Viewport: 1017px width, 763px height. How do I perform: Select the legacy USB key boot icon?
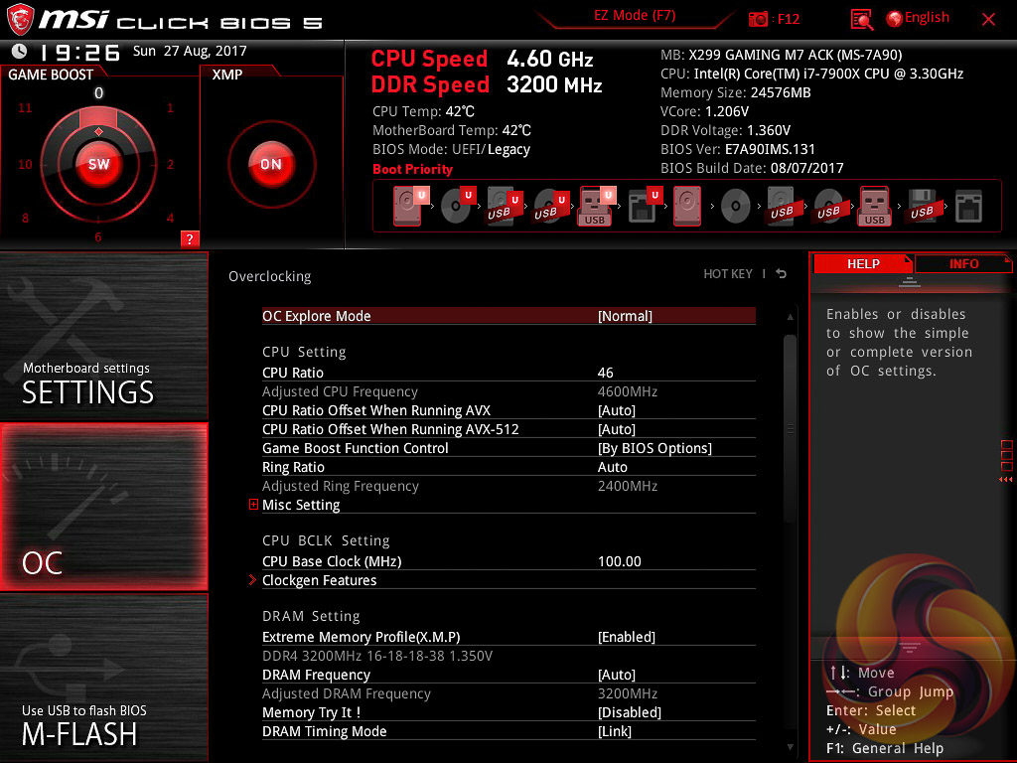874,206
